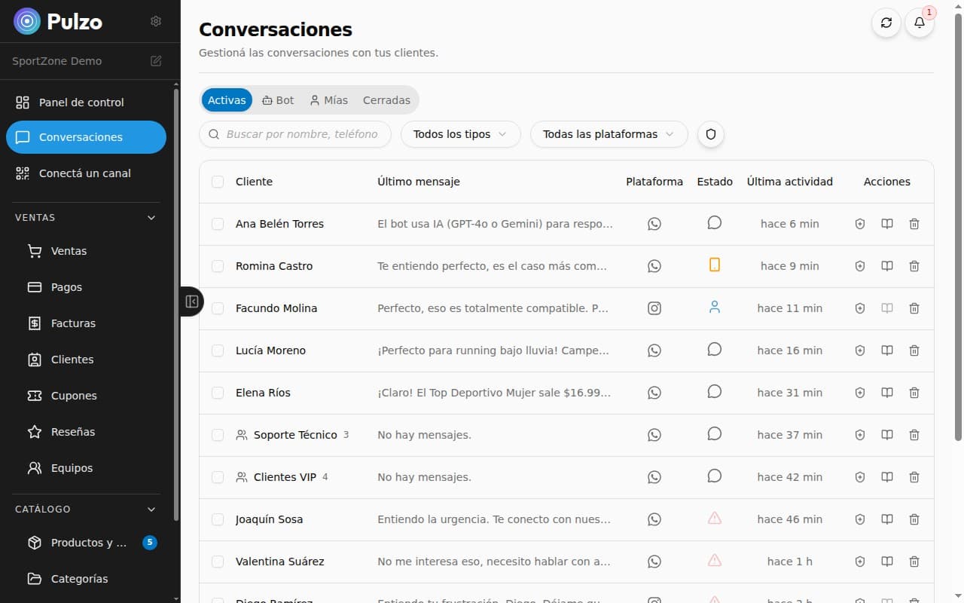This screenshot has height=603, width=964.
Task: Click the search input for name or phone
Action: (294, 134)
